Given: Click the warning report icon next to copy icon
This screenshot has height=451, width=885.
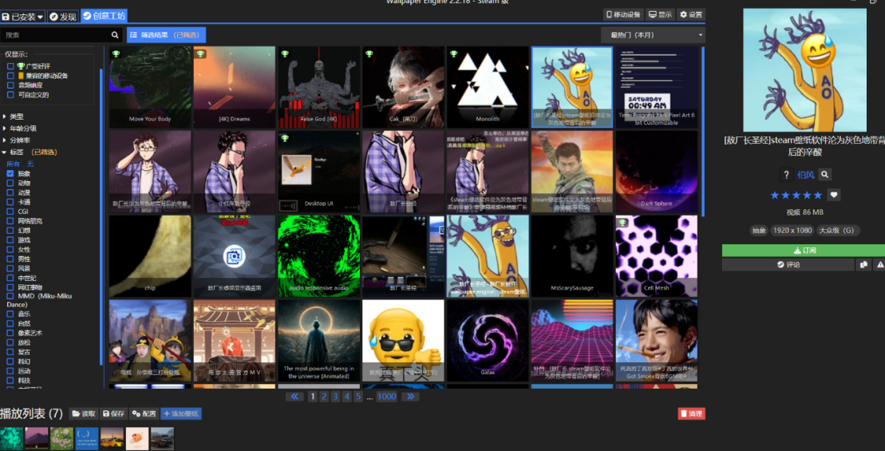Looking at the screenshot, I should coord(879,264).
